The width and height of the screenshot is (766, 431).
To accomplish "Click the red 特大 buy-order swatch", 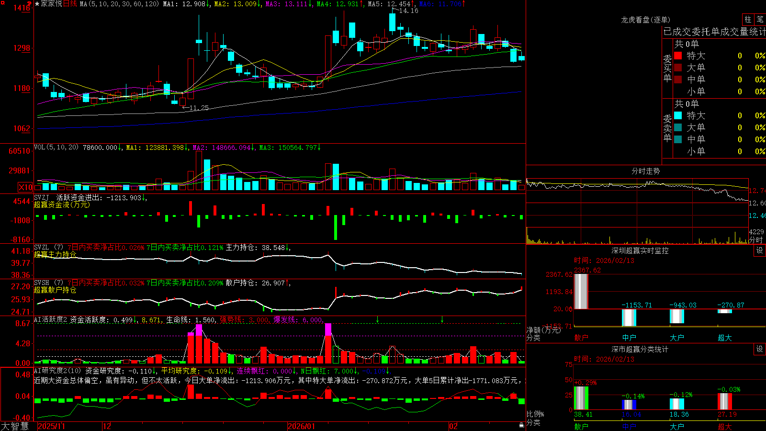I will [x=678, y=56].
